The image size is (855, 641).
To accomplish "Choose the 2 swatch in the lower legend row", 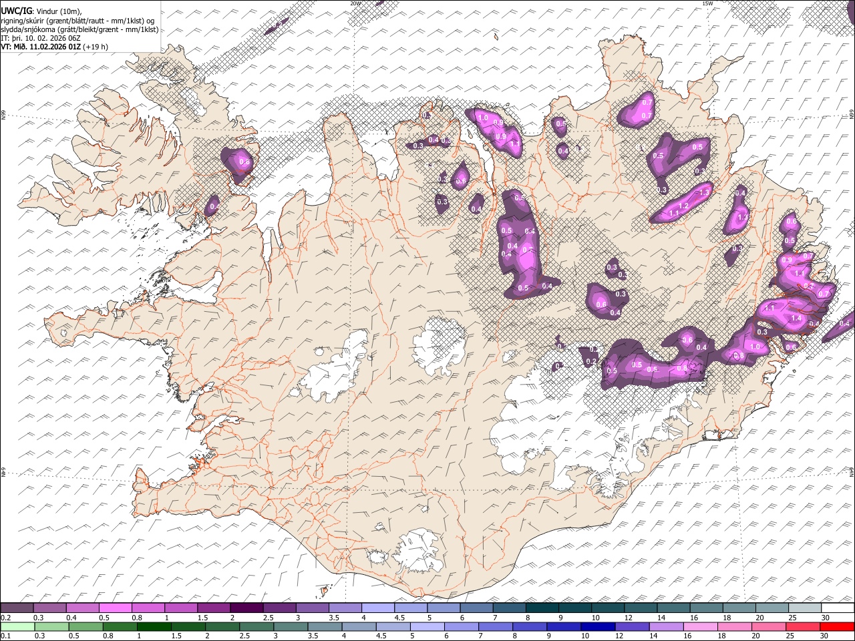I will (222, 627).
